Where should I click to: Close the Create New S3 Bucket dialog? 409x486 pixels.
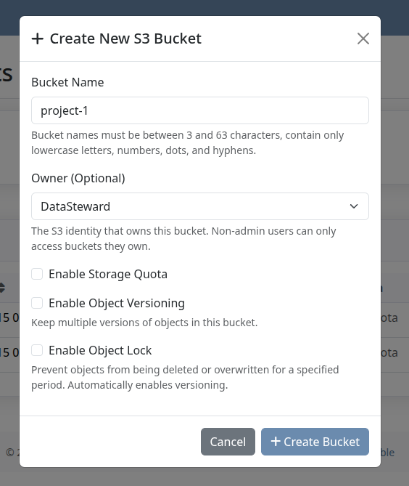363,39
